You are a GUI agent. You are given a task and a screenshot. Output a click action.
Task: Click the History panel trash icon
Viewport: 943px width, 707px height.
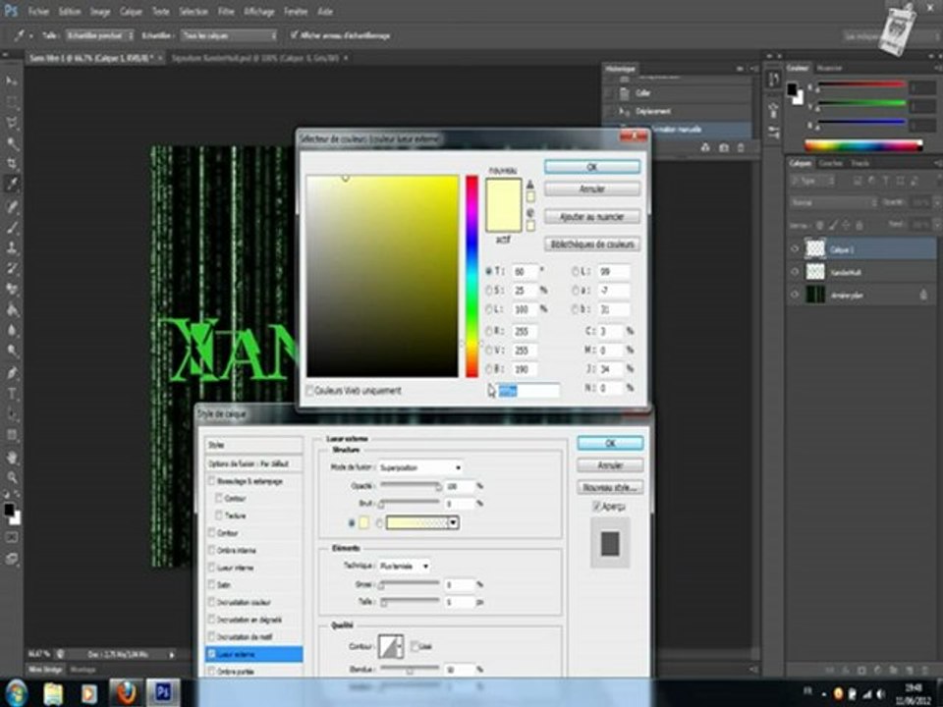click(x=741, y=147)
